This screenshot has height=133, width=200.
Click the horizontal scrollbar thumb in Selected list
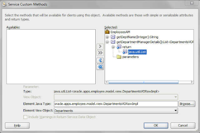(x=143, y=82)
